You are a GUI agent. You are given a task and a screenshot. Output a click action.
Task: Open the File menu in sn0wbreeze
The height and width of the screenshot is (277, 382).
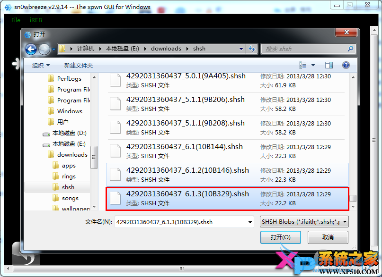[x=16, y=20]
